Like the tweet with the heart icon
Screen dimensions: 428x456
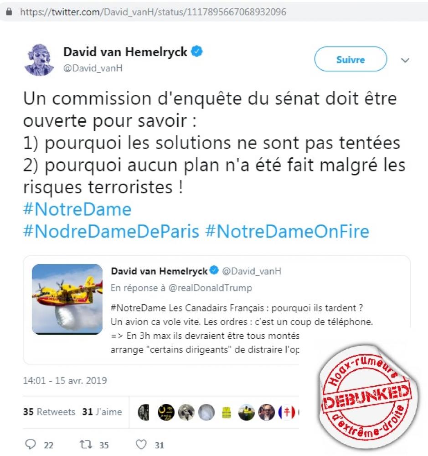click(141, 444)
